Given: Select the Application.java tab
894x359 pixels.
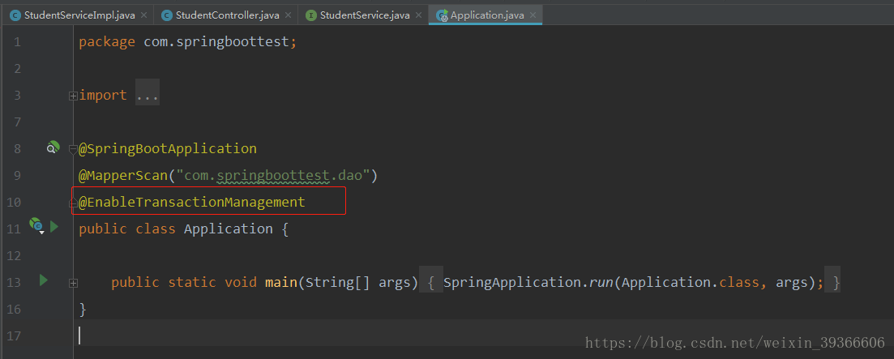Looking at the screenshot, I should pos(487,15).
